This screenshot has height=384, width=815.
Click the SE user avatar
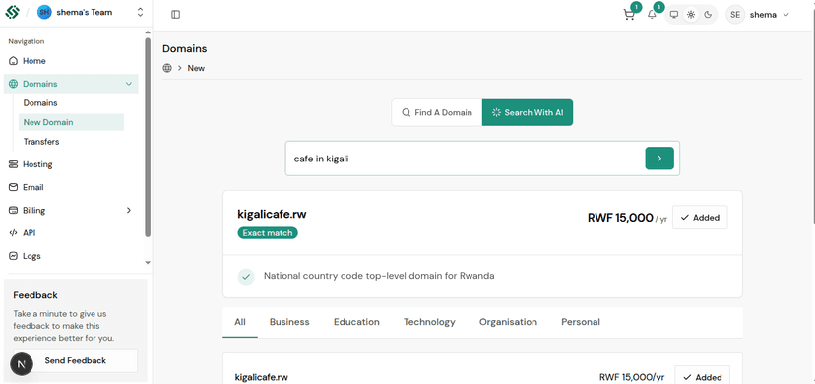pos(735,15)
